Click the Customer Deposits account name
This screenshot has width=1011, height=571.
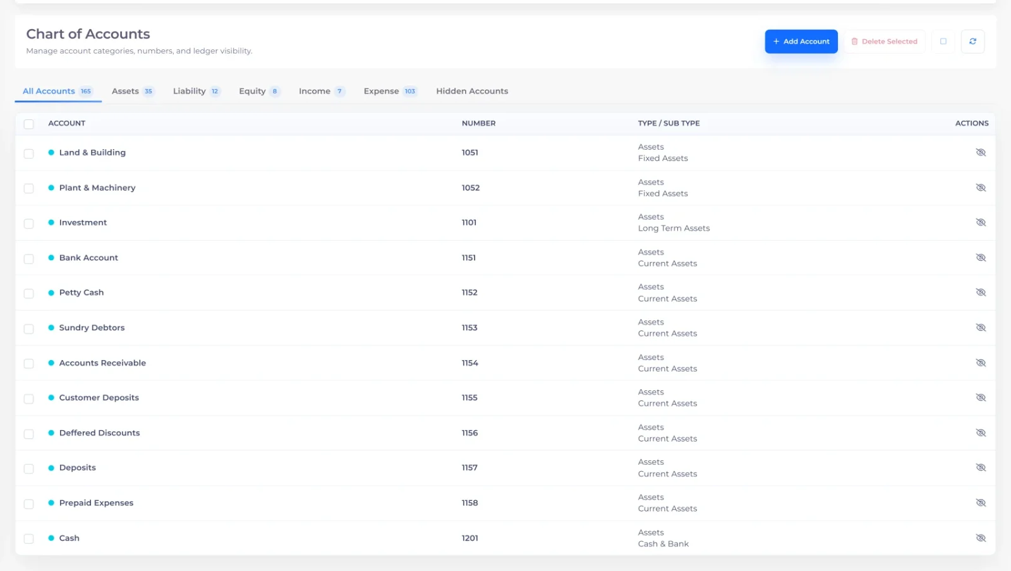tap(99, 398)
